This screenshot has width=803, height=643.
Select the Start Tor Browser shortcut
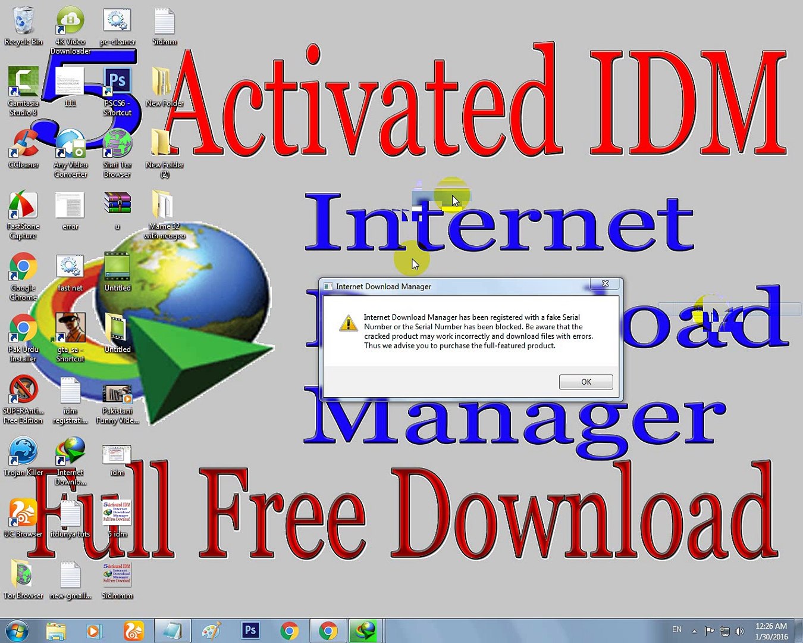[117, 154]
